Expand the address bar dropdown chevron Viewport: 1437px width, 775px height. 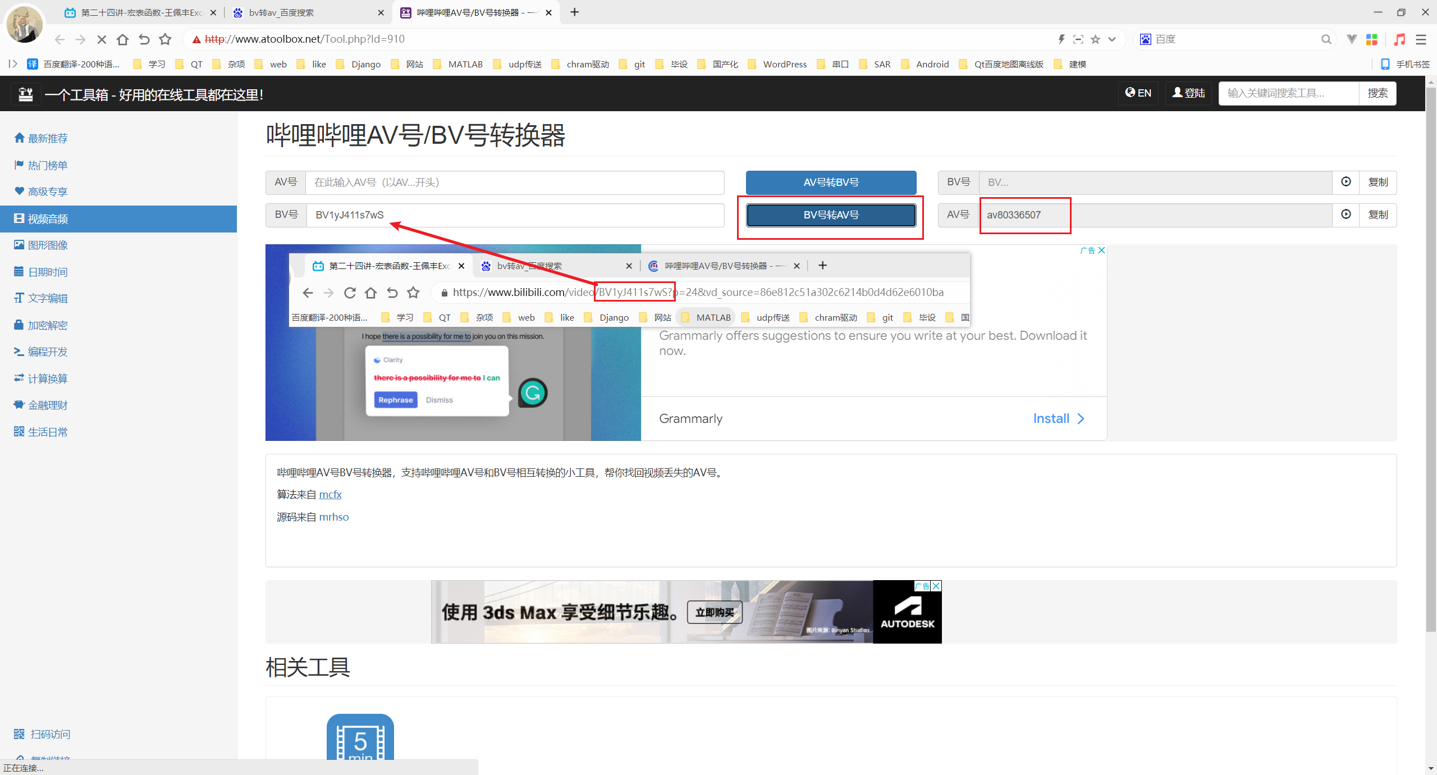(x=1112, y=39)
